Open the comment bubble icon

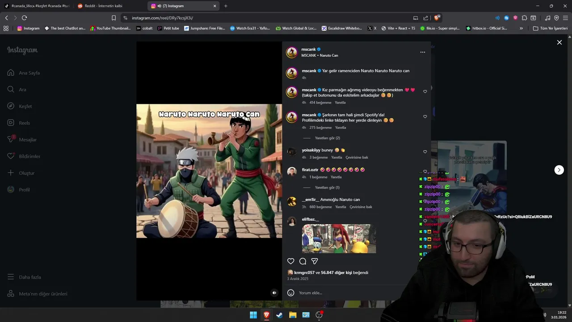coord(303,261)
